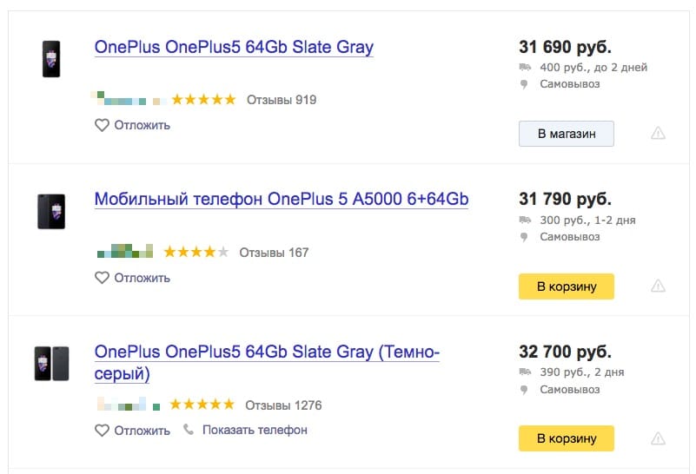Report the 31 790 руб. offer via warning triangle
Image resolution: width=696 pixels, height=474 pixels.
point(658,286)
